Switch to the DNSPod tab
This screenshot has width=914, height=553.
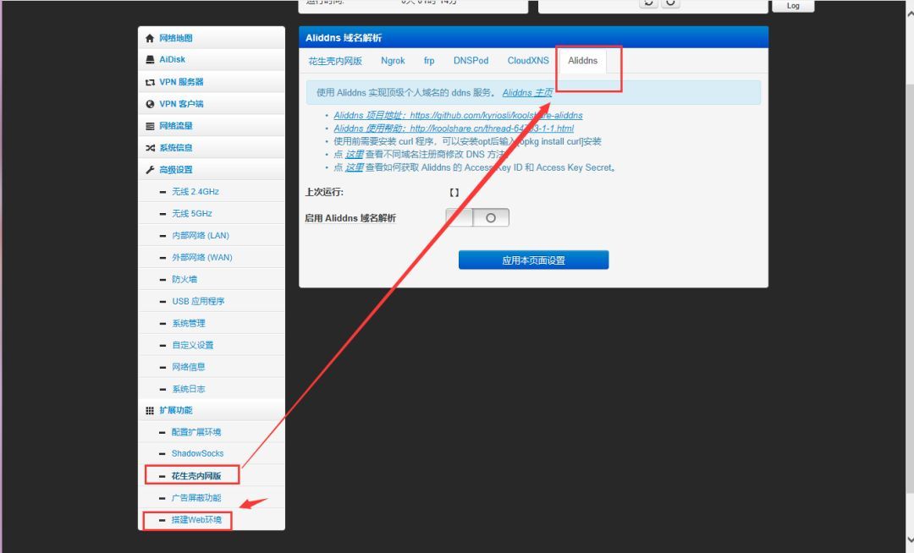[471, 61]
